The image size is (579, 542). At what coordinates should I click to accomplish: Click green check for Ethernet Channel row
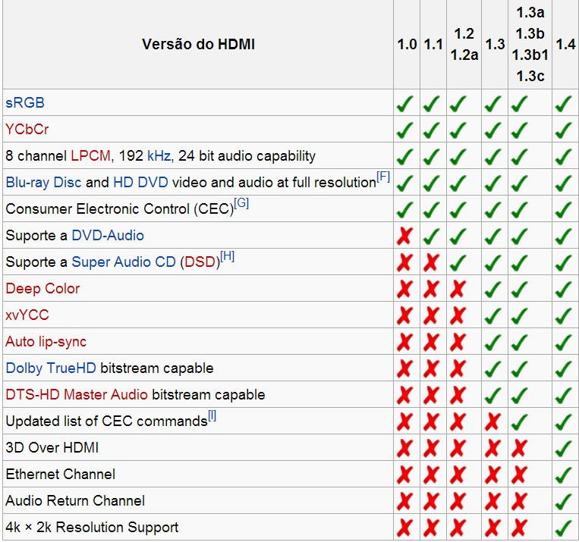(x=564, y=475)
